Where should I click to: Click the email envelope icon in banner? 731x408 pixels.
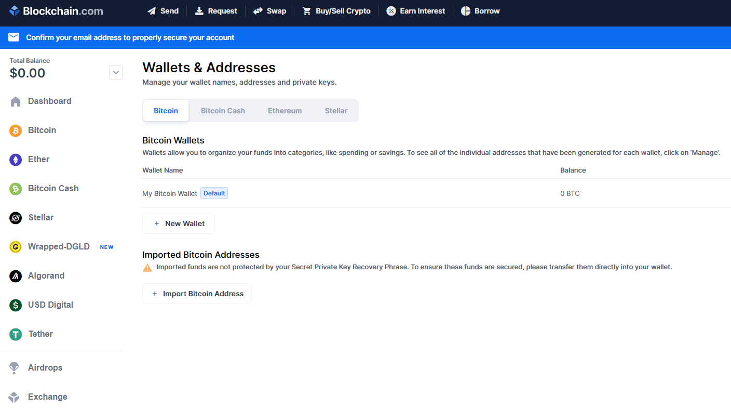coord(13,37)
